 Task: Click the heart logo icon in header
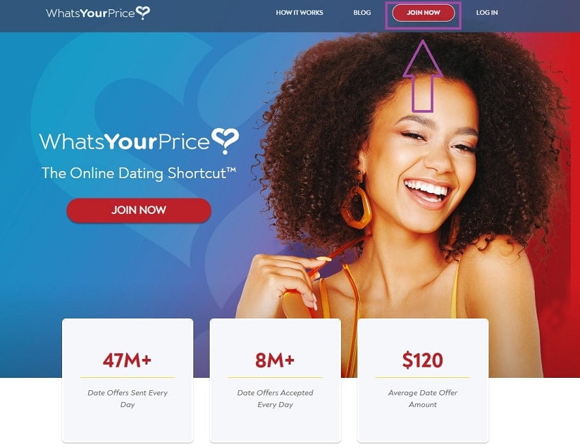pyautogui.click(x=143, y=13)
